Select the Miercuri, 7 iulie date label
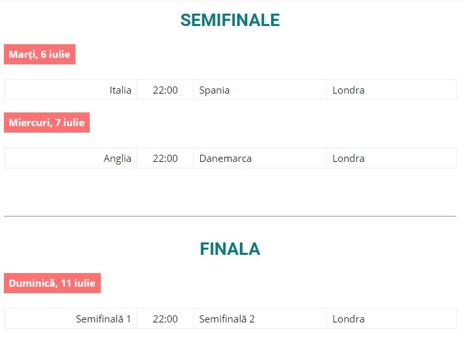Image resolution: width=465 pixels, height=340 pixels. [x=47, y=122]
